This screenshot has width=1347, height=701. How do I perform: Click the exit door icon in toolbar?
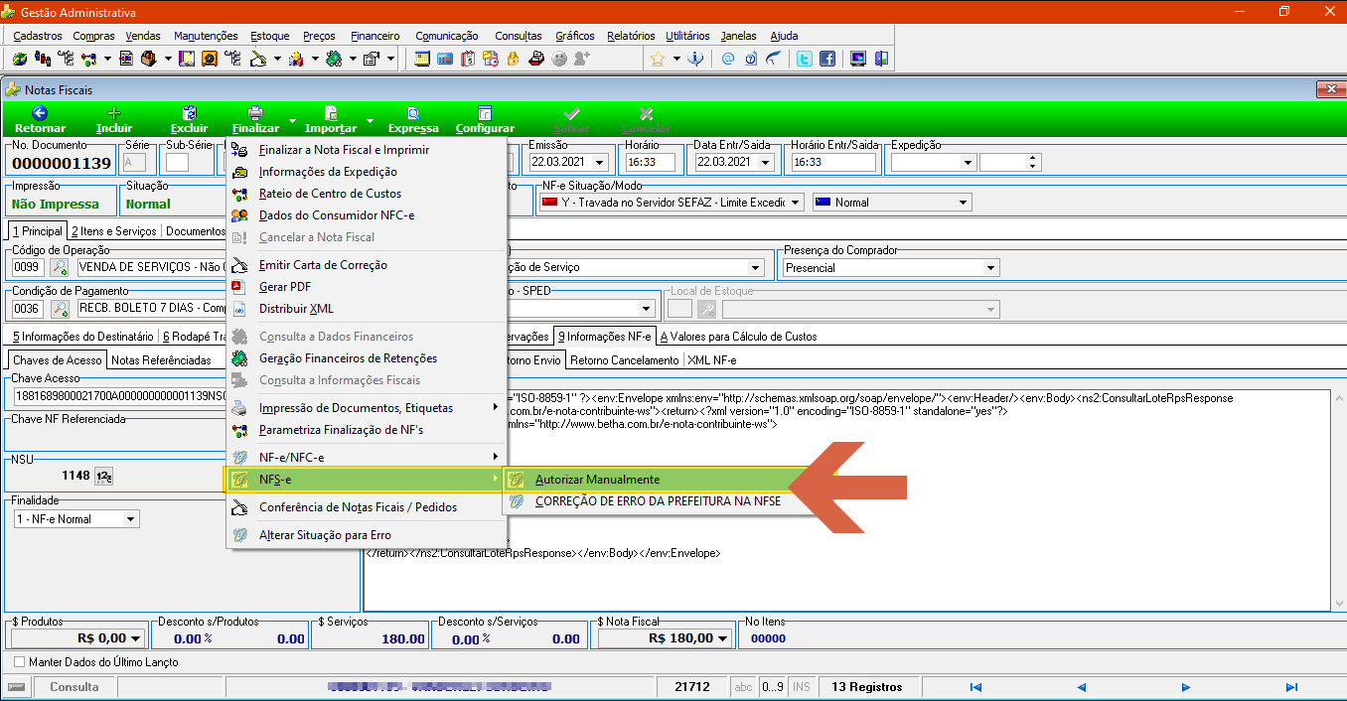click(880, 59)
